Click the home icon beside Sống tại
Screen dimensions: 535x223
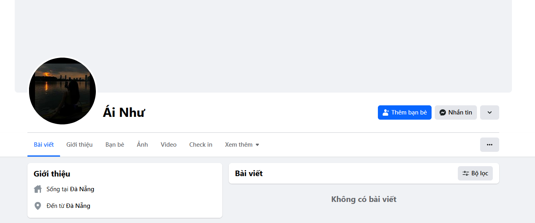38,189
